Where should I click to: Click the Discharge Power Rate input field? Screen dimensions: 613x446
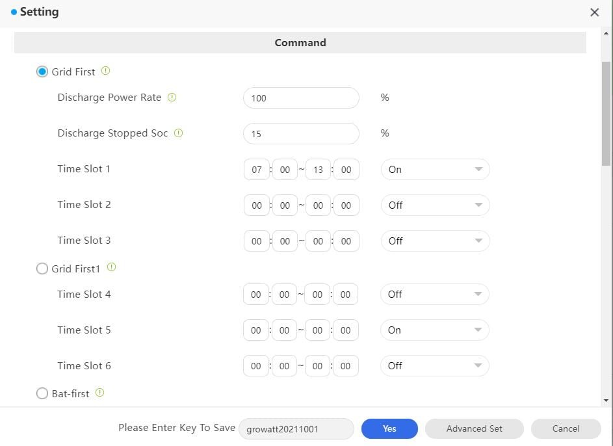coord(300,98)
